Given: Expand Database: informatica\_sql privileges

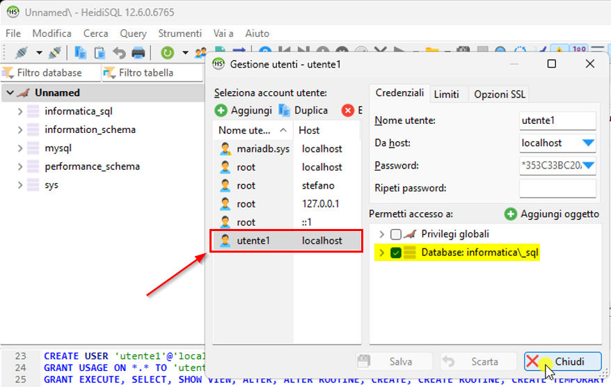Looking at the screenshot, I should pos(382,253).
